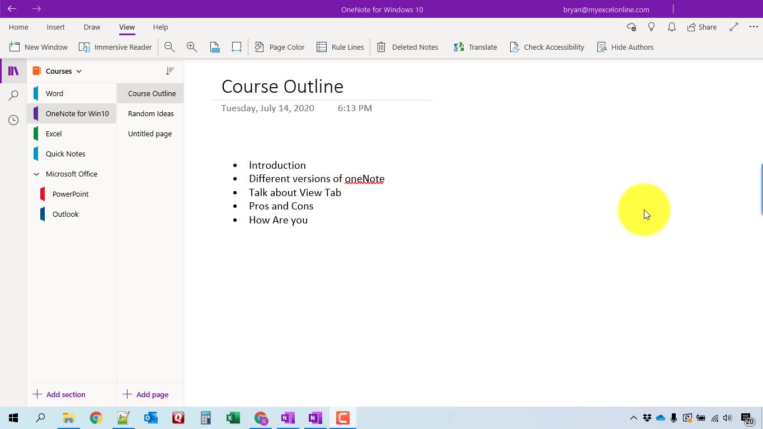Screen dimensions: 763x429
Task: Open Page Color picker
Action: [x=280, y=47]
